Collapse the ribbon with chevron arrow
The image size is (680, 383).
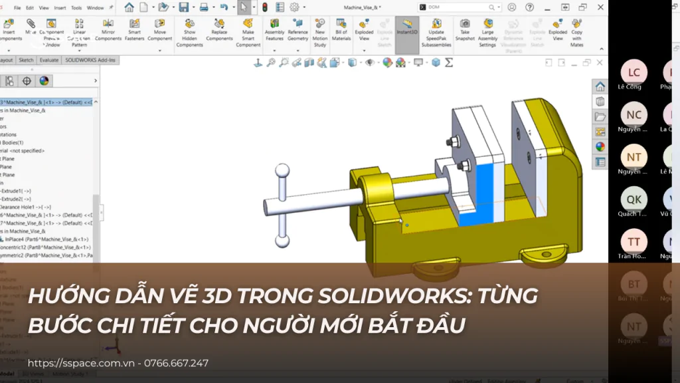pos(602,49)
